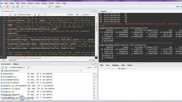
Task: Select the Chapter 15.R script tab
Action: pyautogui.click(x=9, y=11)
